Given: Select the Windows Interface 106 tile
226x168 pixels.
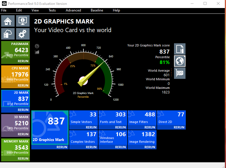Looking at the screenshot, I should (x=113, y=138).
